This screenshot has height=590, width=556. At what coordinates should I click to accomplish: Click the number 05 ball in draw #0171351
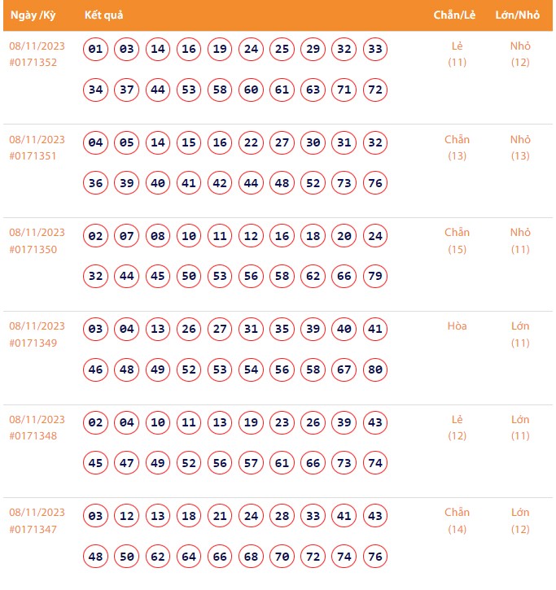(127, 143)
